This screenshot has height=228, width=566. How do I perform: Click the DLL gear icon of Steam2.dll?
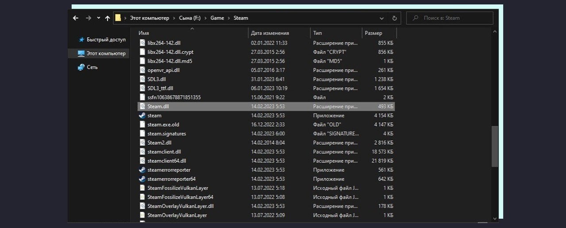coord(142,143)
